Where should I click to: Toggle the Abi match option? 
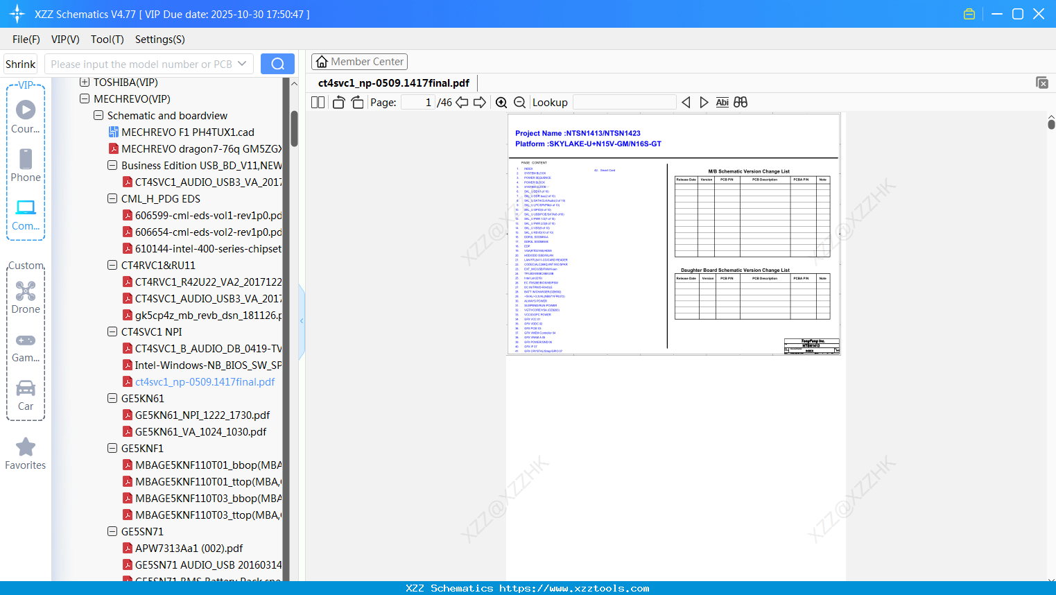[x=722, y=102]
